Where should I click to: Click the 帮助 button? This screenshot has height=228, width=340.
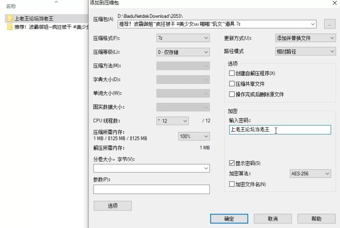(316, 219)
